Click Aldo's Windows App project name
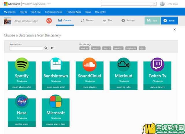185x134 pixels. click(26, 21)
